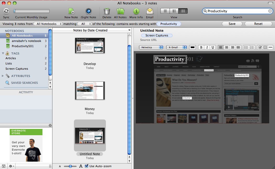Delete the selected note with trash icon
275x169 pixels.
pyautogui.click(x=107, y=11)
